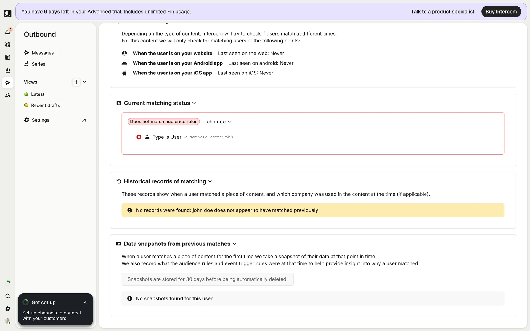
Task: Open the Advanced trial link
Action: pyautogui.click(x=104, y=12)
